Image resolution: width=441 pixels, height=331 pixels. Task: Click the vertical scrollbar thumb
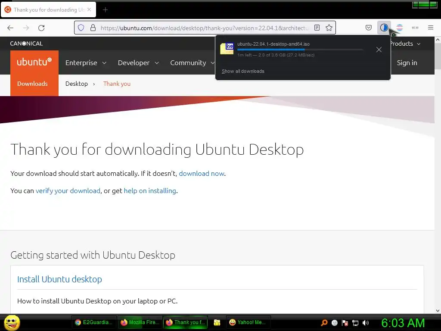[438, 56]
